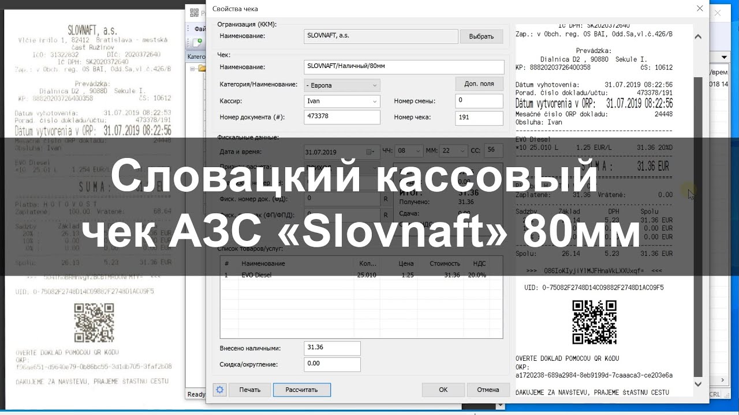This screenshot has width=739, height=415.
Task: Open the Доп. поля dialog
Action: tap(479, 84)
